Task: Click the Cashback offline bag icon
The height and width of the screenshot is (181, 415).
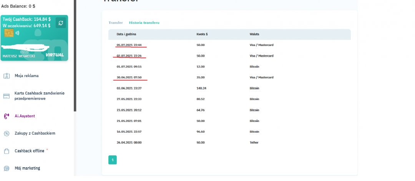Action: tap(7, 151)
